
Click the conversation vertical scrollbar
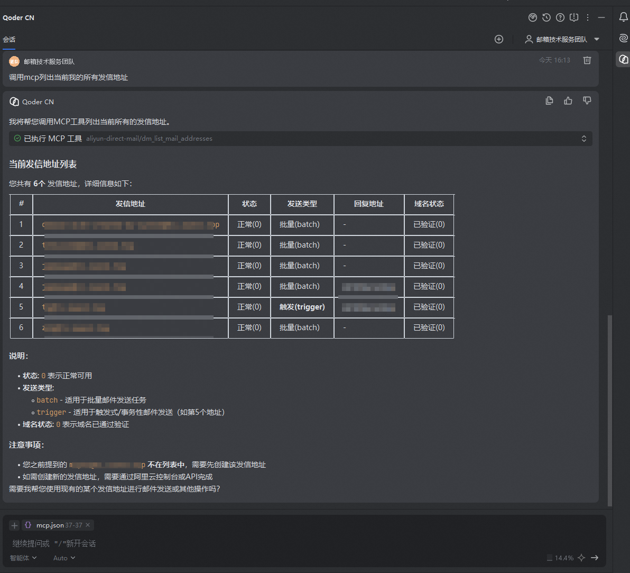pos(609,410)
